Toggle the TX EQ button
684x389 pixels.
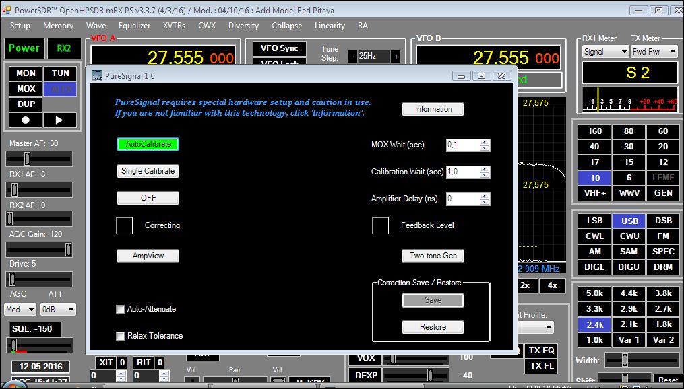click(541, 351)
